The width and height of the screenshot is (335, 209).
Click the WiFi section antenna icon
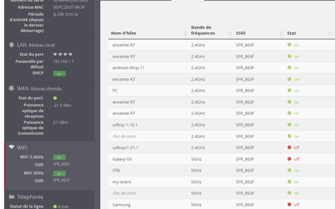11,147
